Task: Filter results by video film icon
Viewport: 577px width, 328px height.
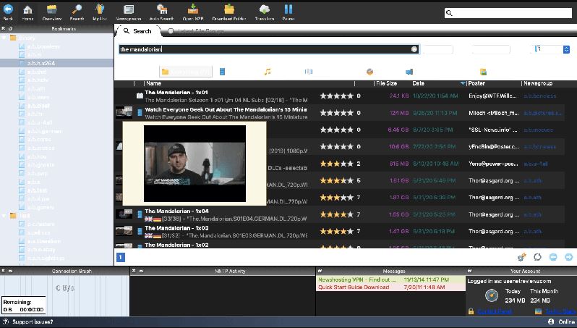Action: click(222, 72)
